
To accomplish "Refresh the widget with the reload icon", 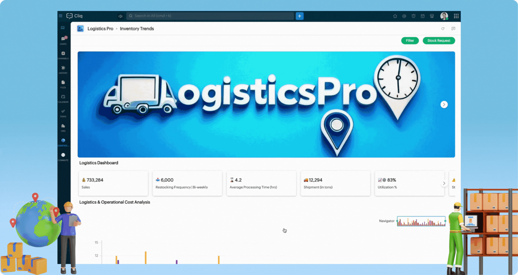I will click(443, 28).
